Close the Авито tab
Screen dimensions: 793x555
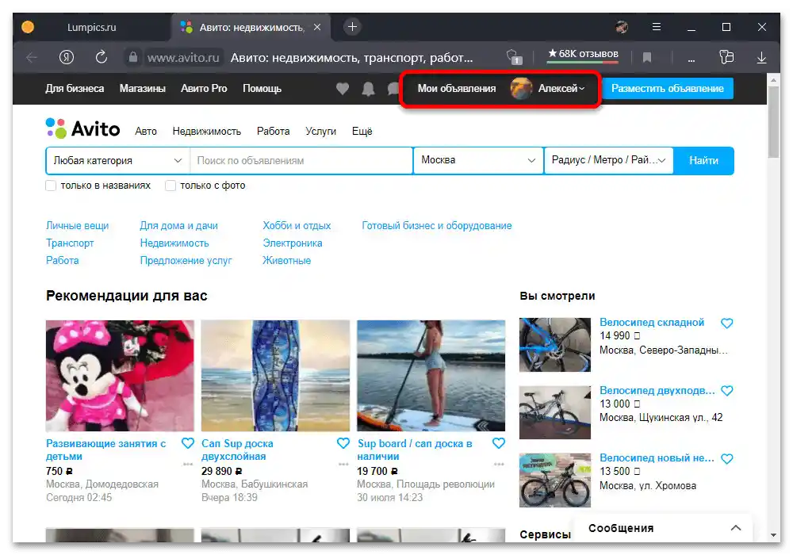pyautogui.click(x=317, y=27)
